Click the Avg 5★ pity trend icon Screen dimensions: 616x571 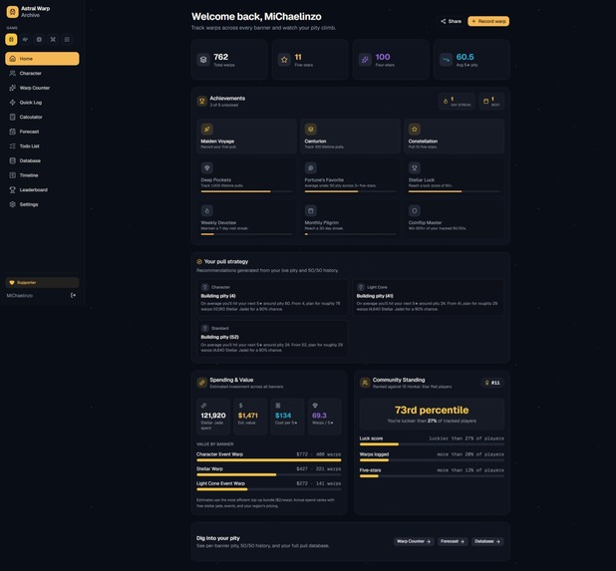(446, 60)
